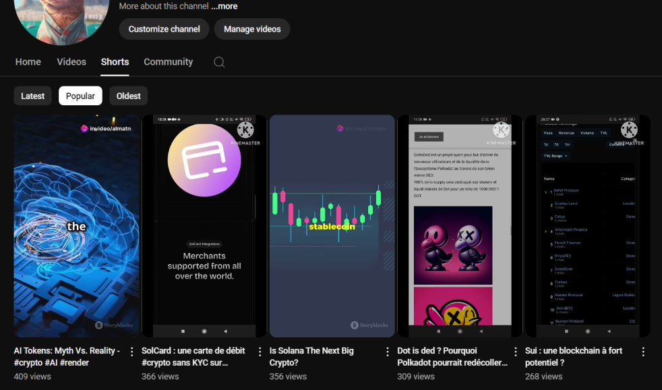Open title Dot is ded ? Pourquoi Polkadot
Viewport: 662px width, 390px height.
point(452,357)
